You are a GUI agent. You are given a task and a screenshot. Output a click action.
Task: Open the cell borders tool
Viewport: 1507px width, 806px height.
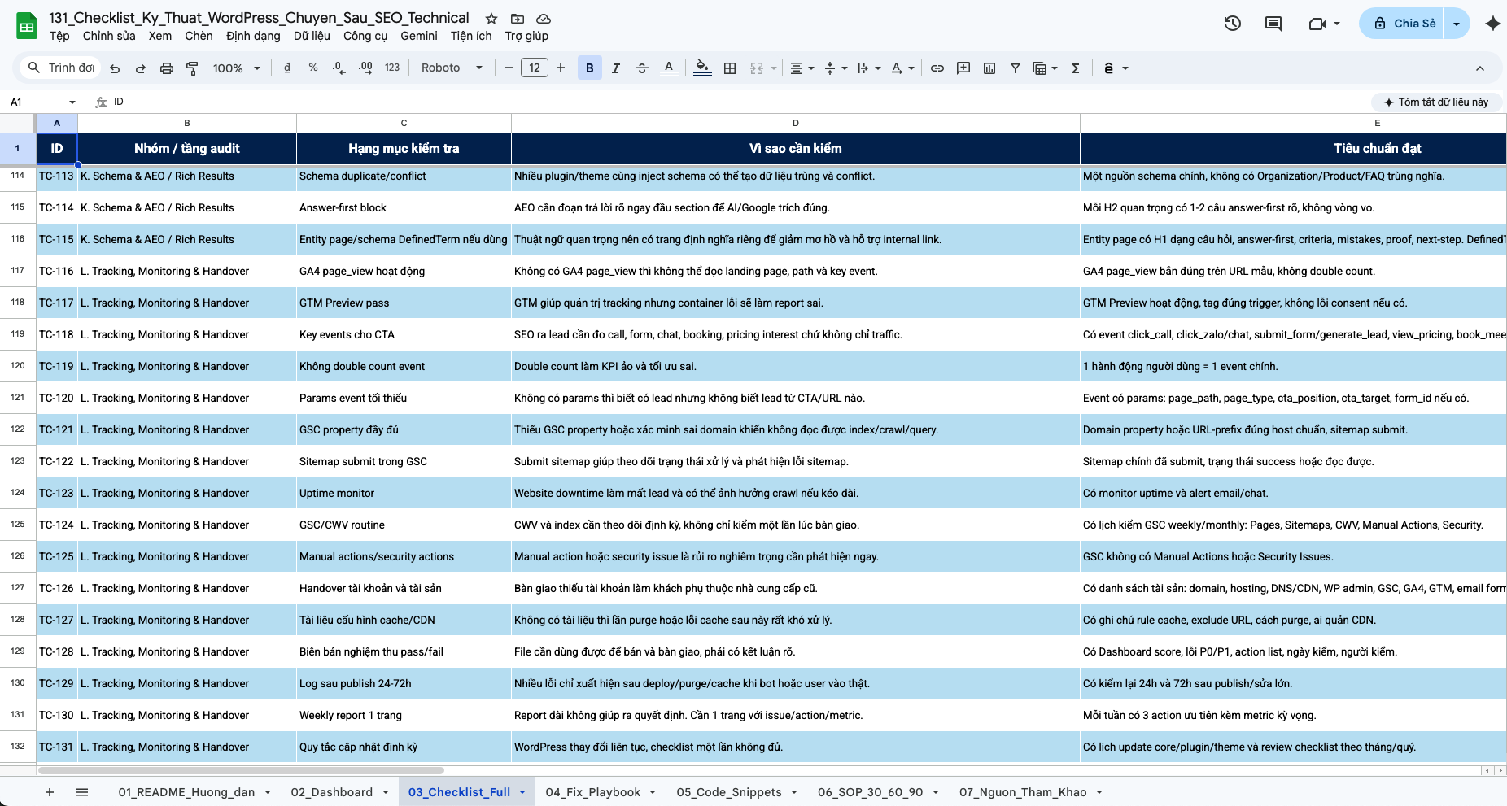[x=730, y=68]
